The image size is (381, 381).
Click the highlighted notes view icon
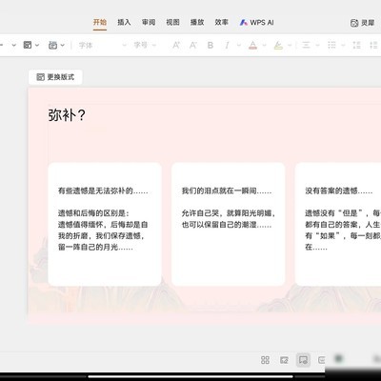[303, 360]
